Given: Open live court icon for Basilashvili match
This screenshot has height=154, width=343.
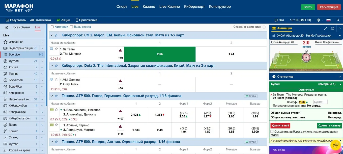Looking at the screenshot, I should coord(52,110).
